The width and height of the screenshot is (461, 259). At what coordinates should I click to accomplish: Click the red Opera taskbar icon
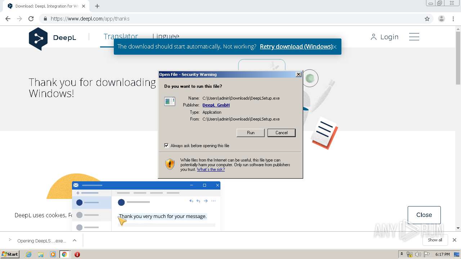pyautogui.click(x=77, y=254)
